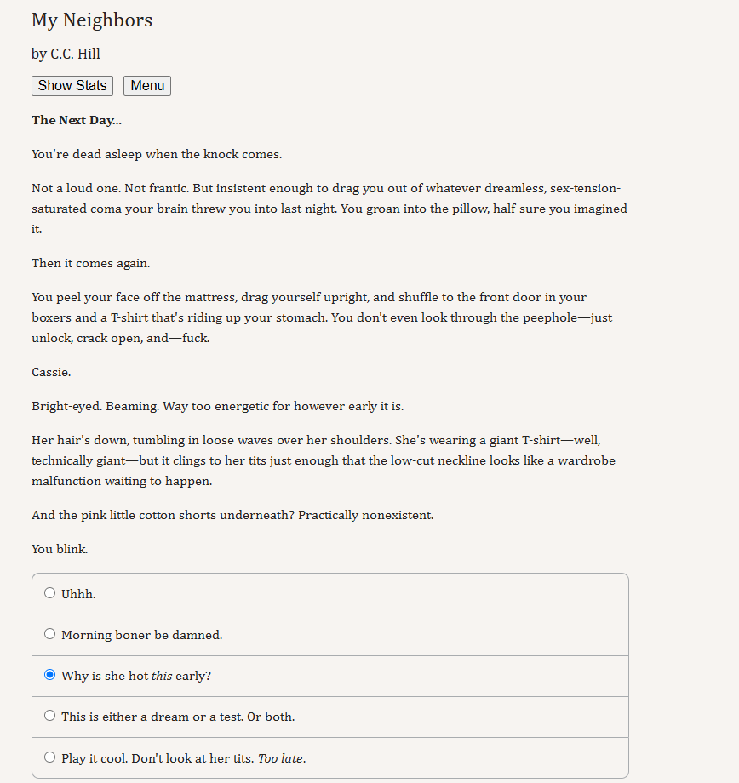Choose the "Morning boner be damned" radio option
This screenshot has width=739, height=783.
tap(50, 634)
